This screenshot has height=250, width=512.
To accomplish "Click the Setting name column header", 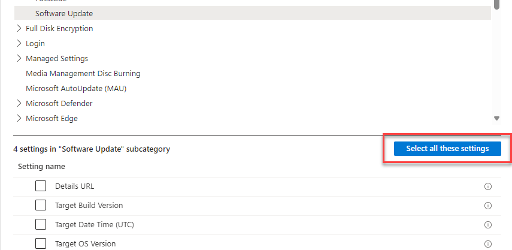I will pos(41,167).
